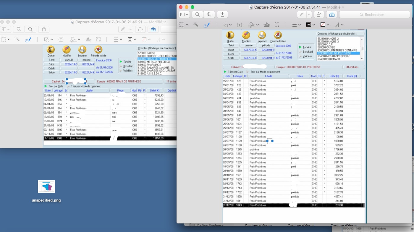The image size is (414, 232).
Task: Zoom out in the 21.51.41 capture window
Action: [x=197, y=14]
